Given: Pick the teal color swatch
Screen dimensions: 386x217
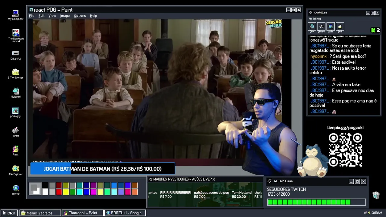Looking at the screenshot, I should coord(80,186).
